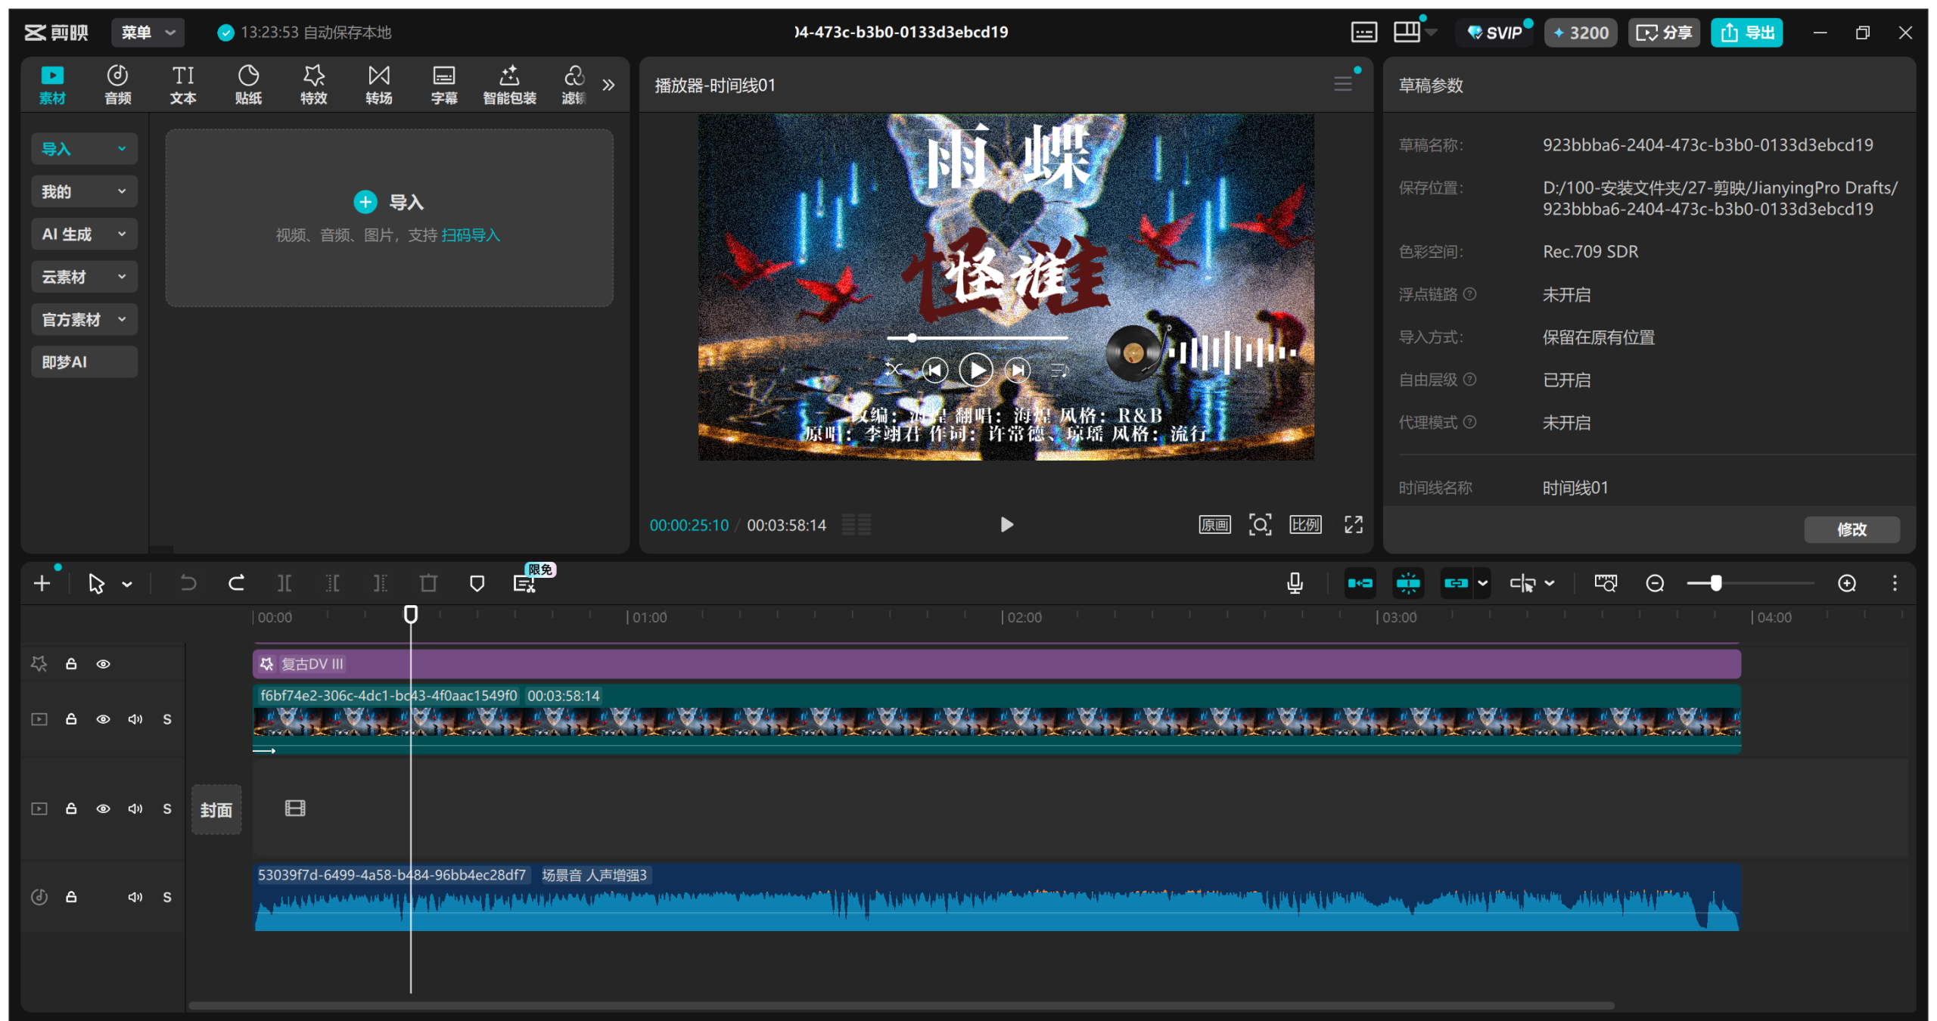Click the fullscreen preview icon
1937x1021 pixels.
pyautogui.click(x=1353, y=524)
